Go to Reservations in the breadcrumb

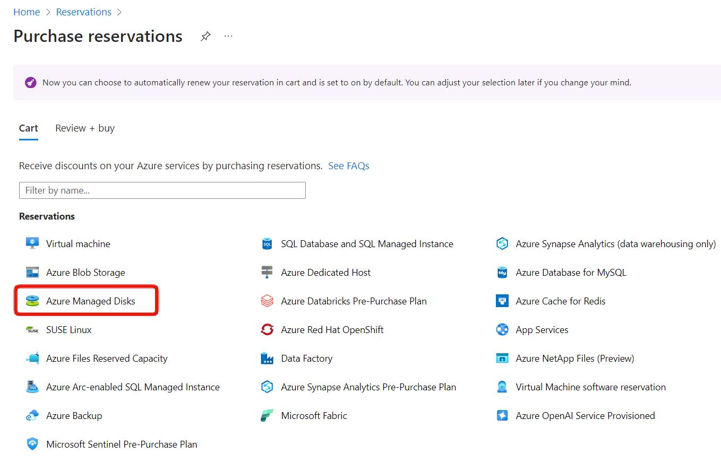[x=84, y=12]
